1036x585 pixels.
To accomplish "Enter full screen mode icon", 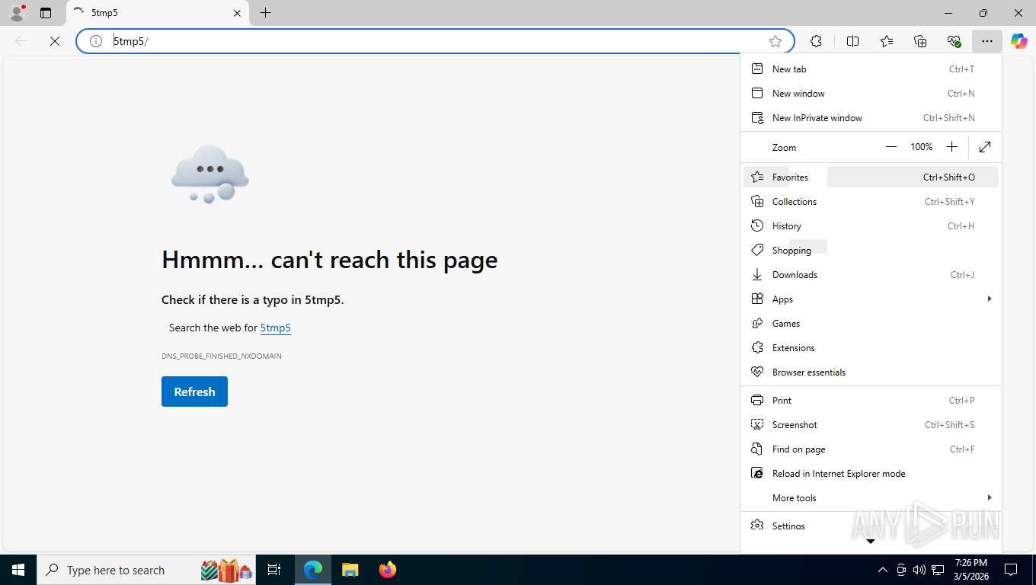I will [985, 147].
